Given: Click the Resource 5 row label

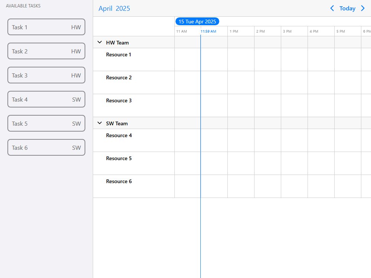Looking at the screenshot, I should [x=119, y=158].
